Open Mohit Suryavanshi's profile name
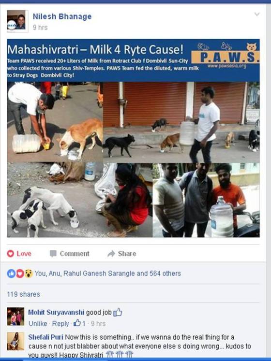Image resolution: width=271 pixels, height=361 pixels. pos(56,312)
